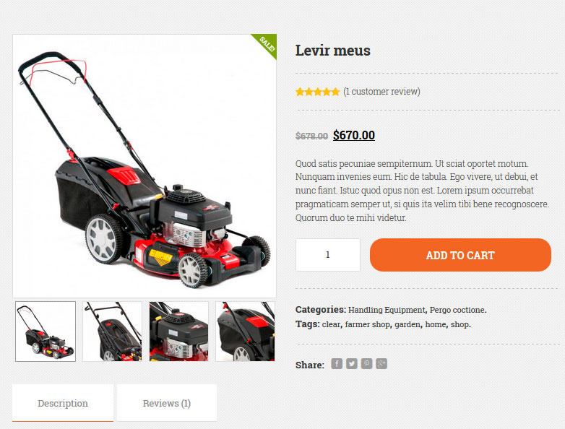Open the customer review link
565x429 pixels.
tap(381, 92)
